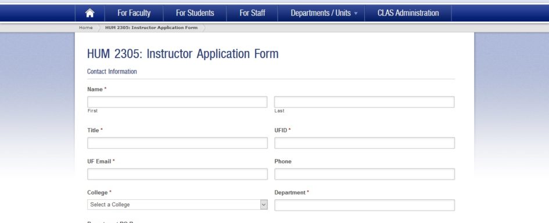Go to the home page icon

(x=90, y=13)
